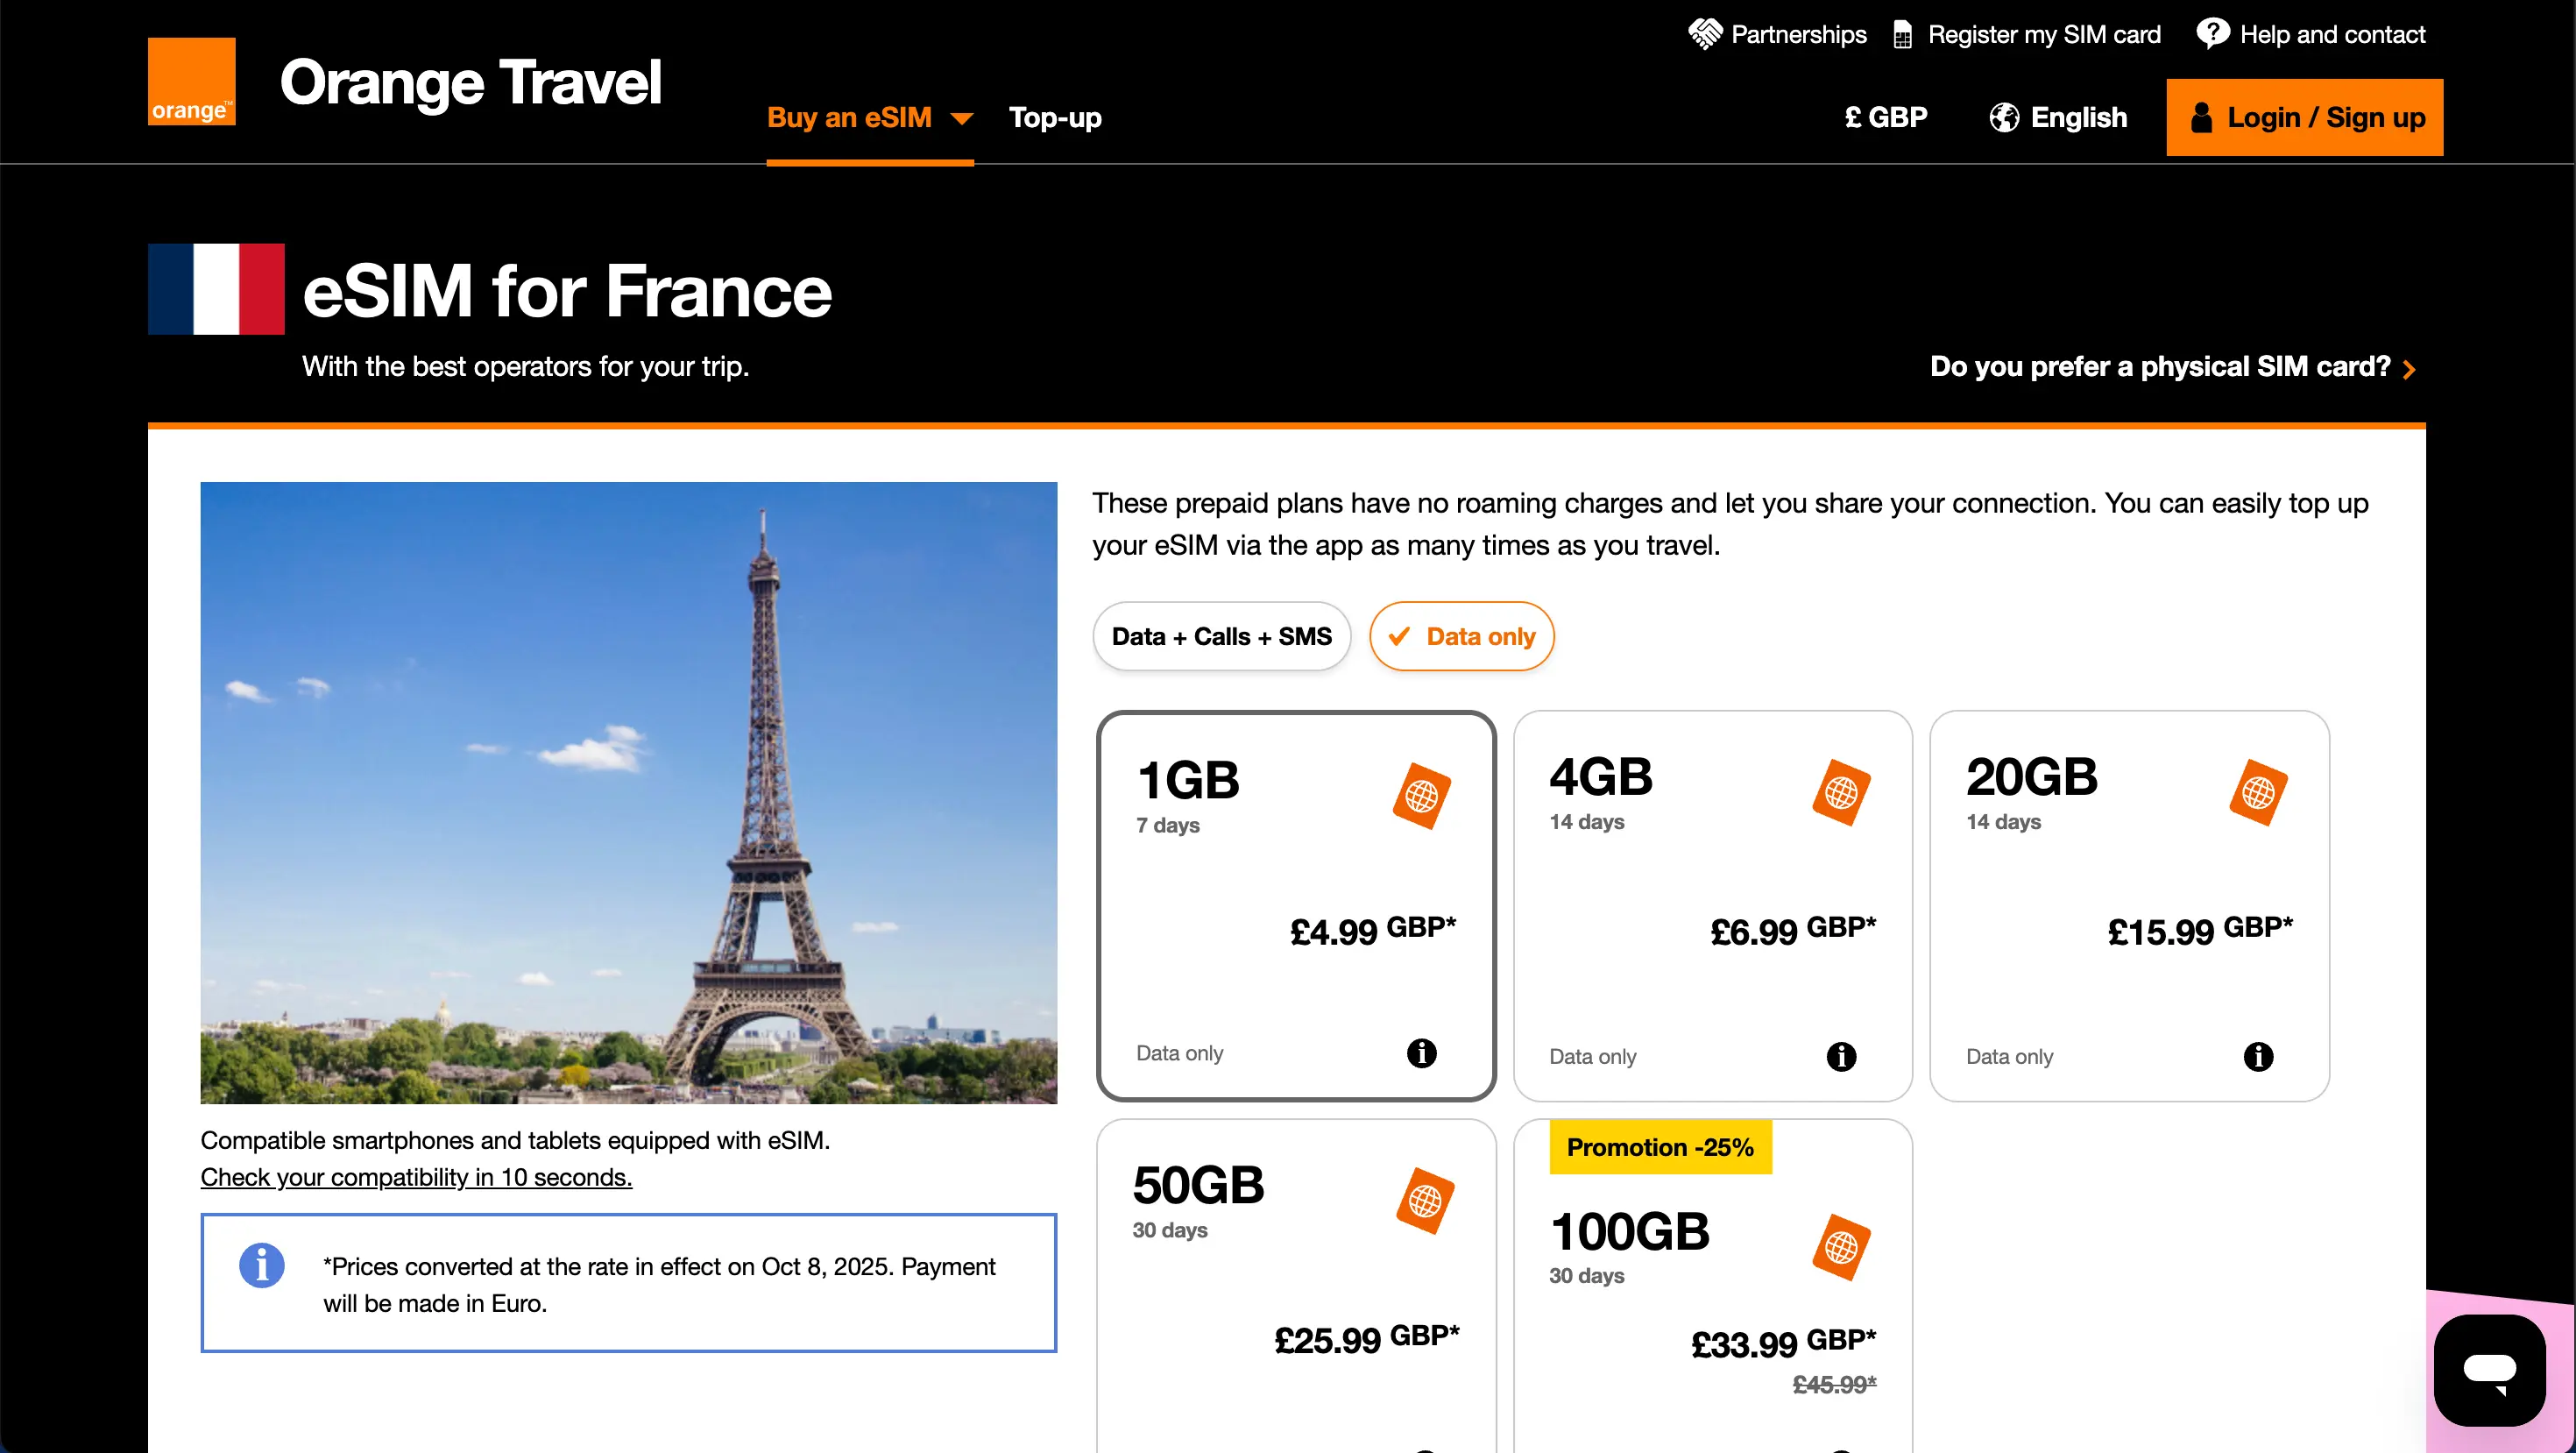Switch to the Top-up section
2576x1453 pixels.
1055,117
